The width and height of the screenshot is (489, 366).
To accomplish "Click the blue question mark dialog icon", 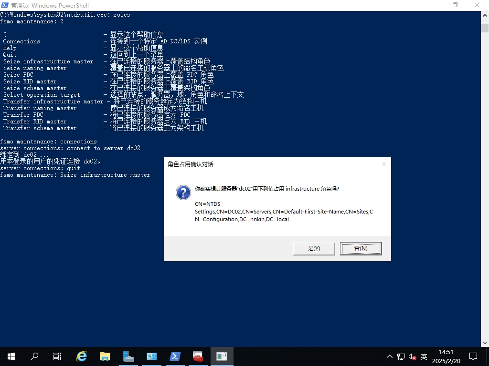I will [183, 193].
